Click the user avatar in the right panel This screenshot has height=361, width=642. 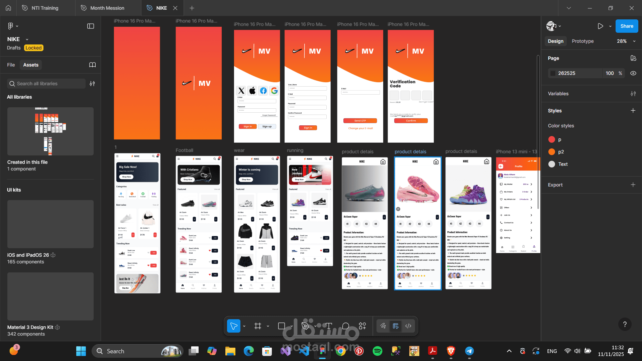551,26
